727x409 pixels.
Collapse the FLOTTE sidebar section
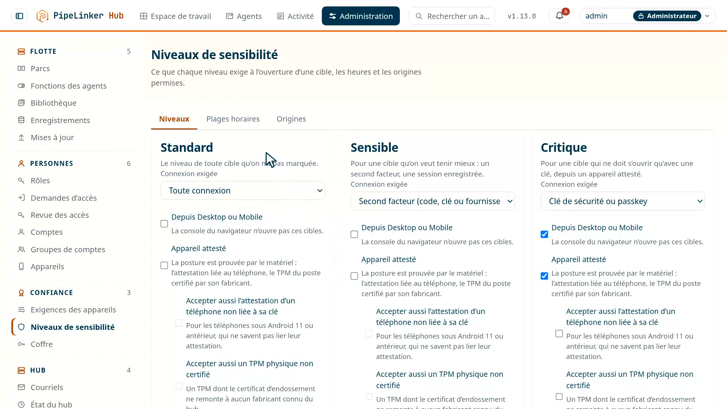coord(74,52)
